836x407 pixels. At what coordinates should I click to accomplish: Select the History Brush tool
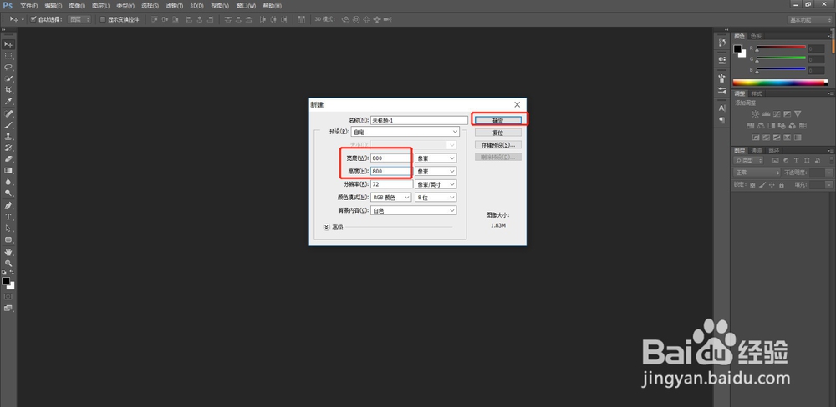8,148
